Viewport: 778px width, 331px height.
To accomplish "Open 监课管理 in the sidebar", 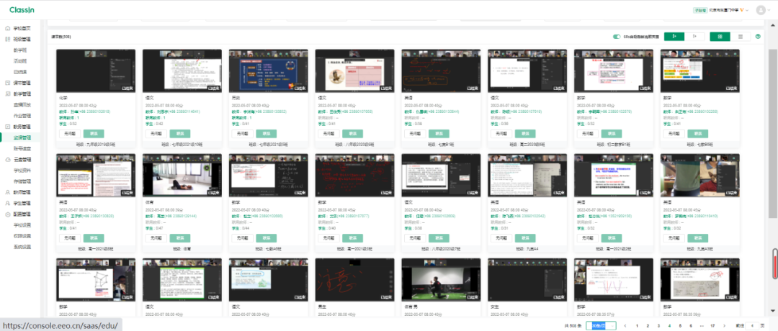I will pyautogui.click(x=22, y=137).
